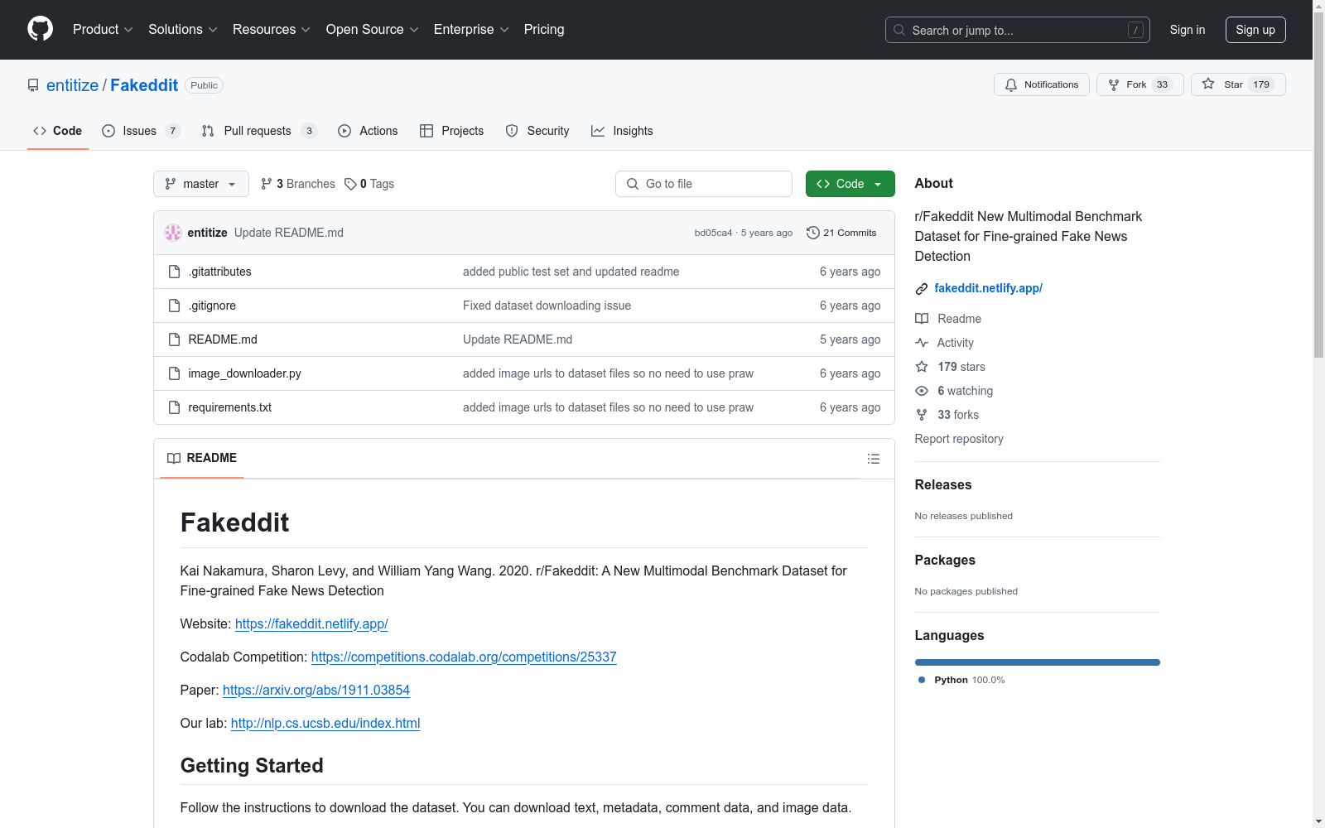Click the Python language color dot
The image size is (1325, 828).
[922, 680]
